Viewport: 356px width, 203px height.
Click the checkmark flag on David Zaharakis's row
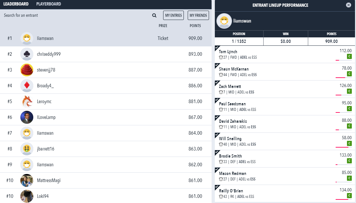click(x=217, y=118)
